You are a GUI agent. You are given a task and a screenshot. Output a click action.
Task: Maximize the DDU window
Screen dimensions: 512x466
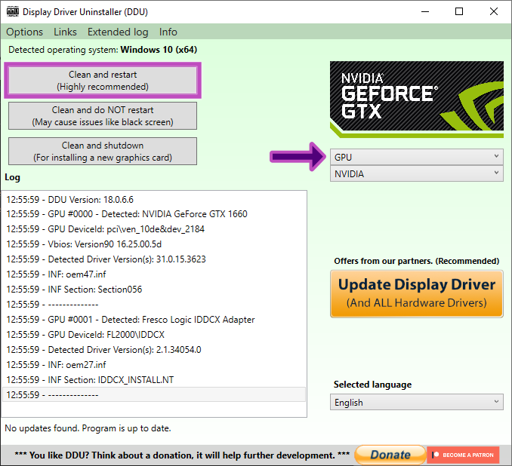coord(459,11)
